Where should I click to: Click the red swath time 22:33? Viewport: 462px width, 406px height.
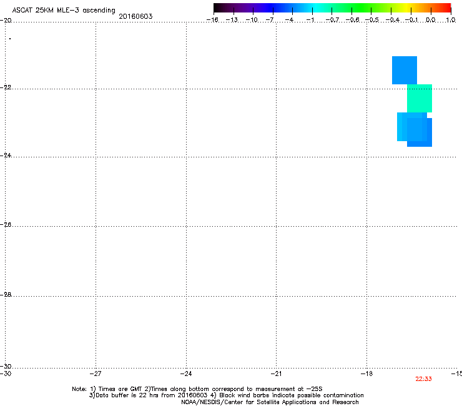click(423, 379)
